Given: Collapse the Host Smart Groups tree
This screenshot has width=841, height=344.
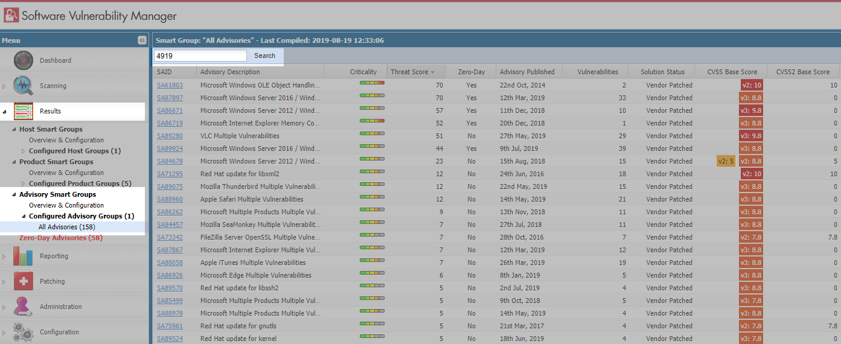Looking at the screenshot, I should point(14,129).
